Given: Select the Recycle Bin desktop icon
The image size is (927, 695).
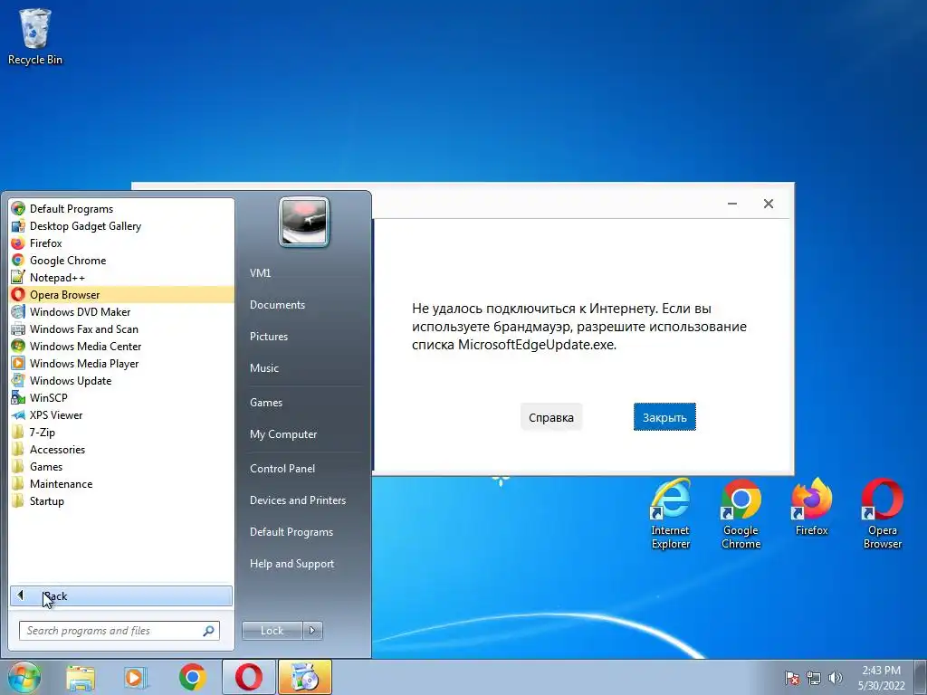Looking at the screenshot, I should pyautogui.click(x=35, y=36).
